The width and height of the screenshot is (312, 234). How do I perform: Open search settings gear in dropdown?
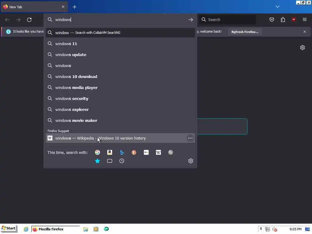pos(191,161)
